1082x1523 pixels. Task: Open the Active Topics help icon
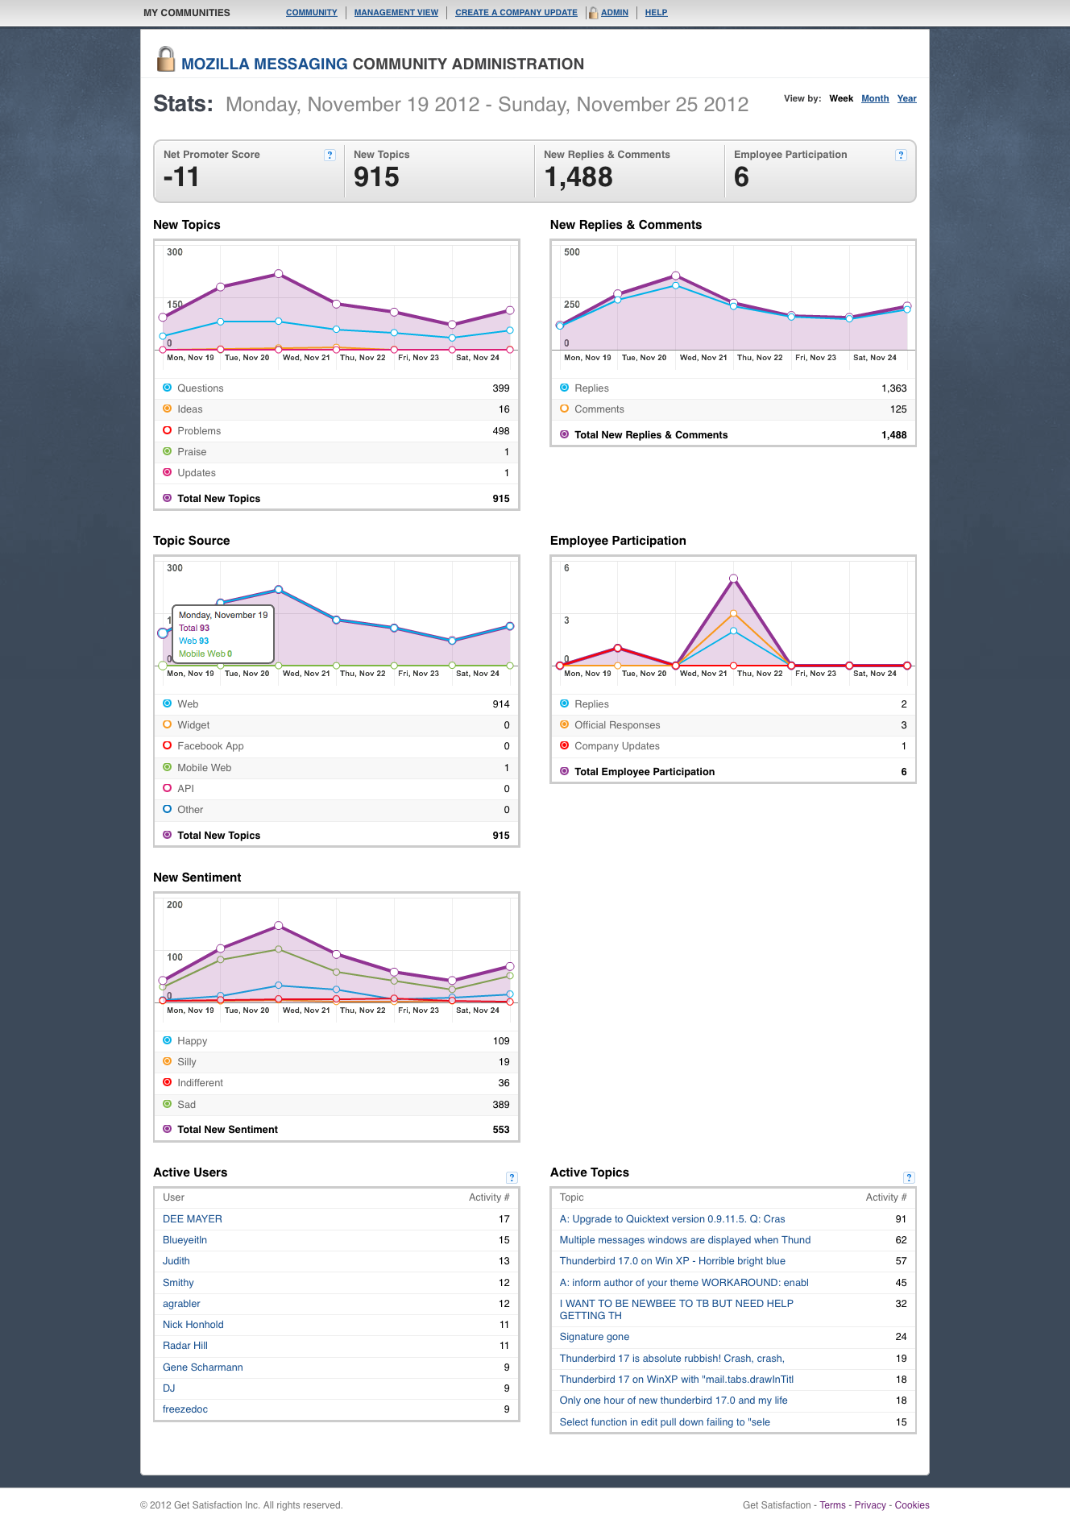point(909,1177)
